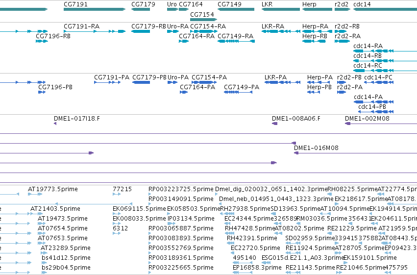417x275 pixels.
Task: Click EST label RP003225665.5prime
Action: (181, 268)
